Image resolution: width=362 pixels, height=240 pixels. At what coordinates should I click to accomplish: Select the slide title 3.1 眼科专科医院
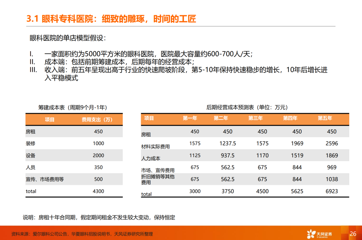tap(111, 19)
